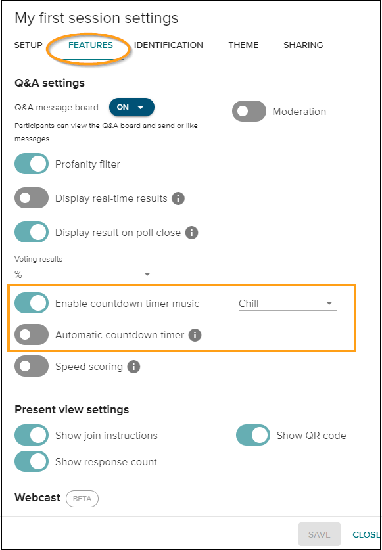Click the CLOSE button
The image size is (382, 550).
366,534
